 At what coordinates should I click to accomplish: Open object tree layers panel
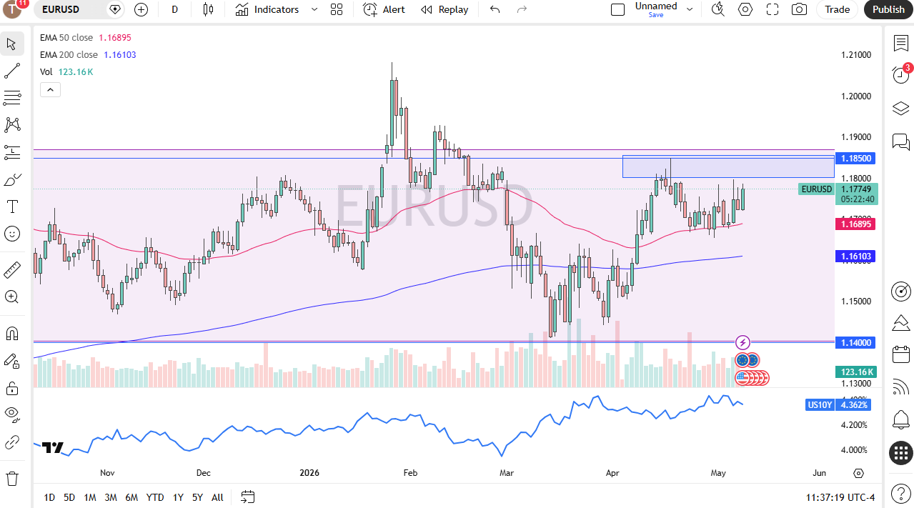click(x=900, y=109)
